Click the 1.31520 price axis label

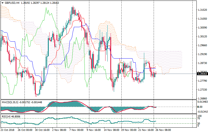coord(202,10)
